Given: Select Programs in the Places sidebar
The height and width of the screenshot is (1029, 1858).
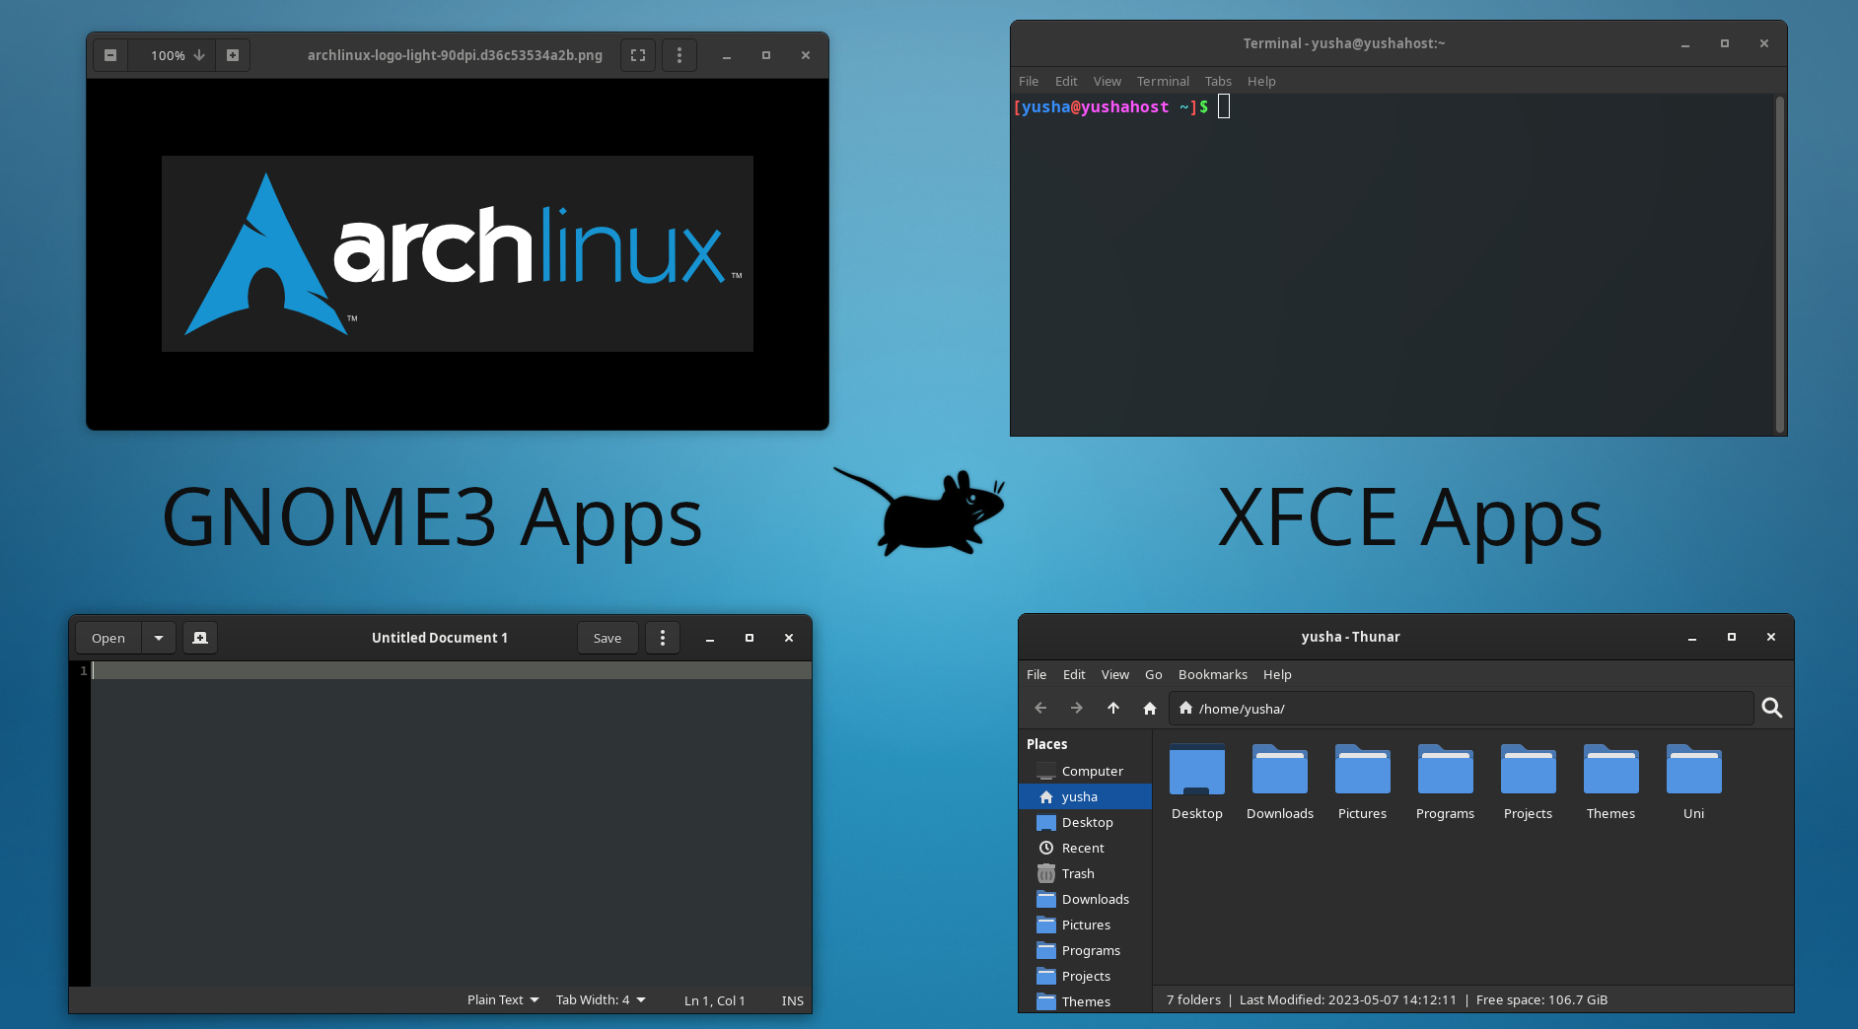Looking at the screenshot, I should click(x=1085, y=950).
